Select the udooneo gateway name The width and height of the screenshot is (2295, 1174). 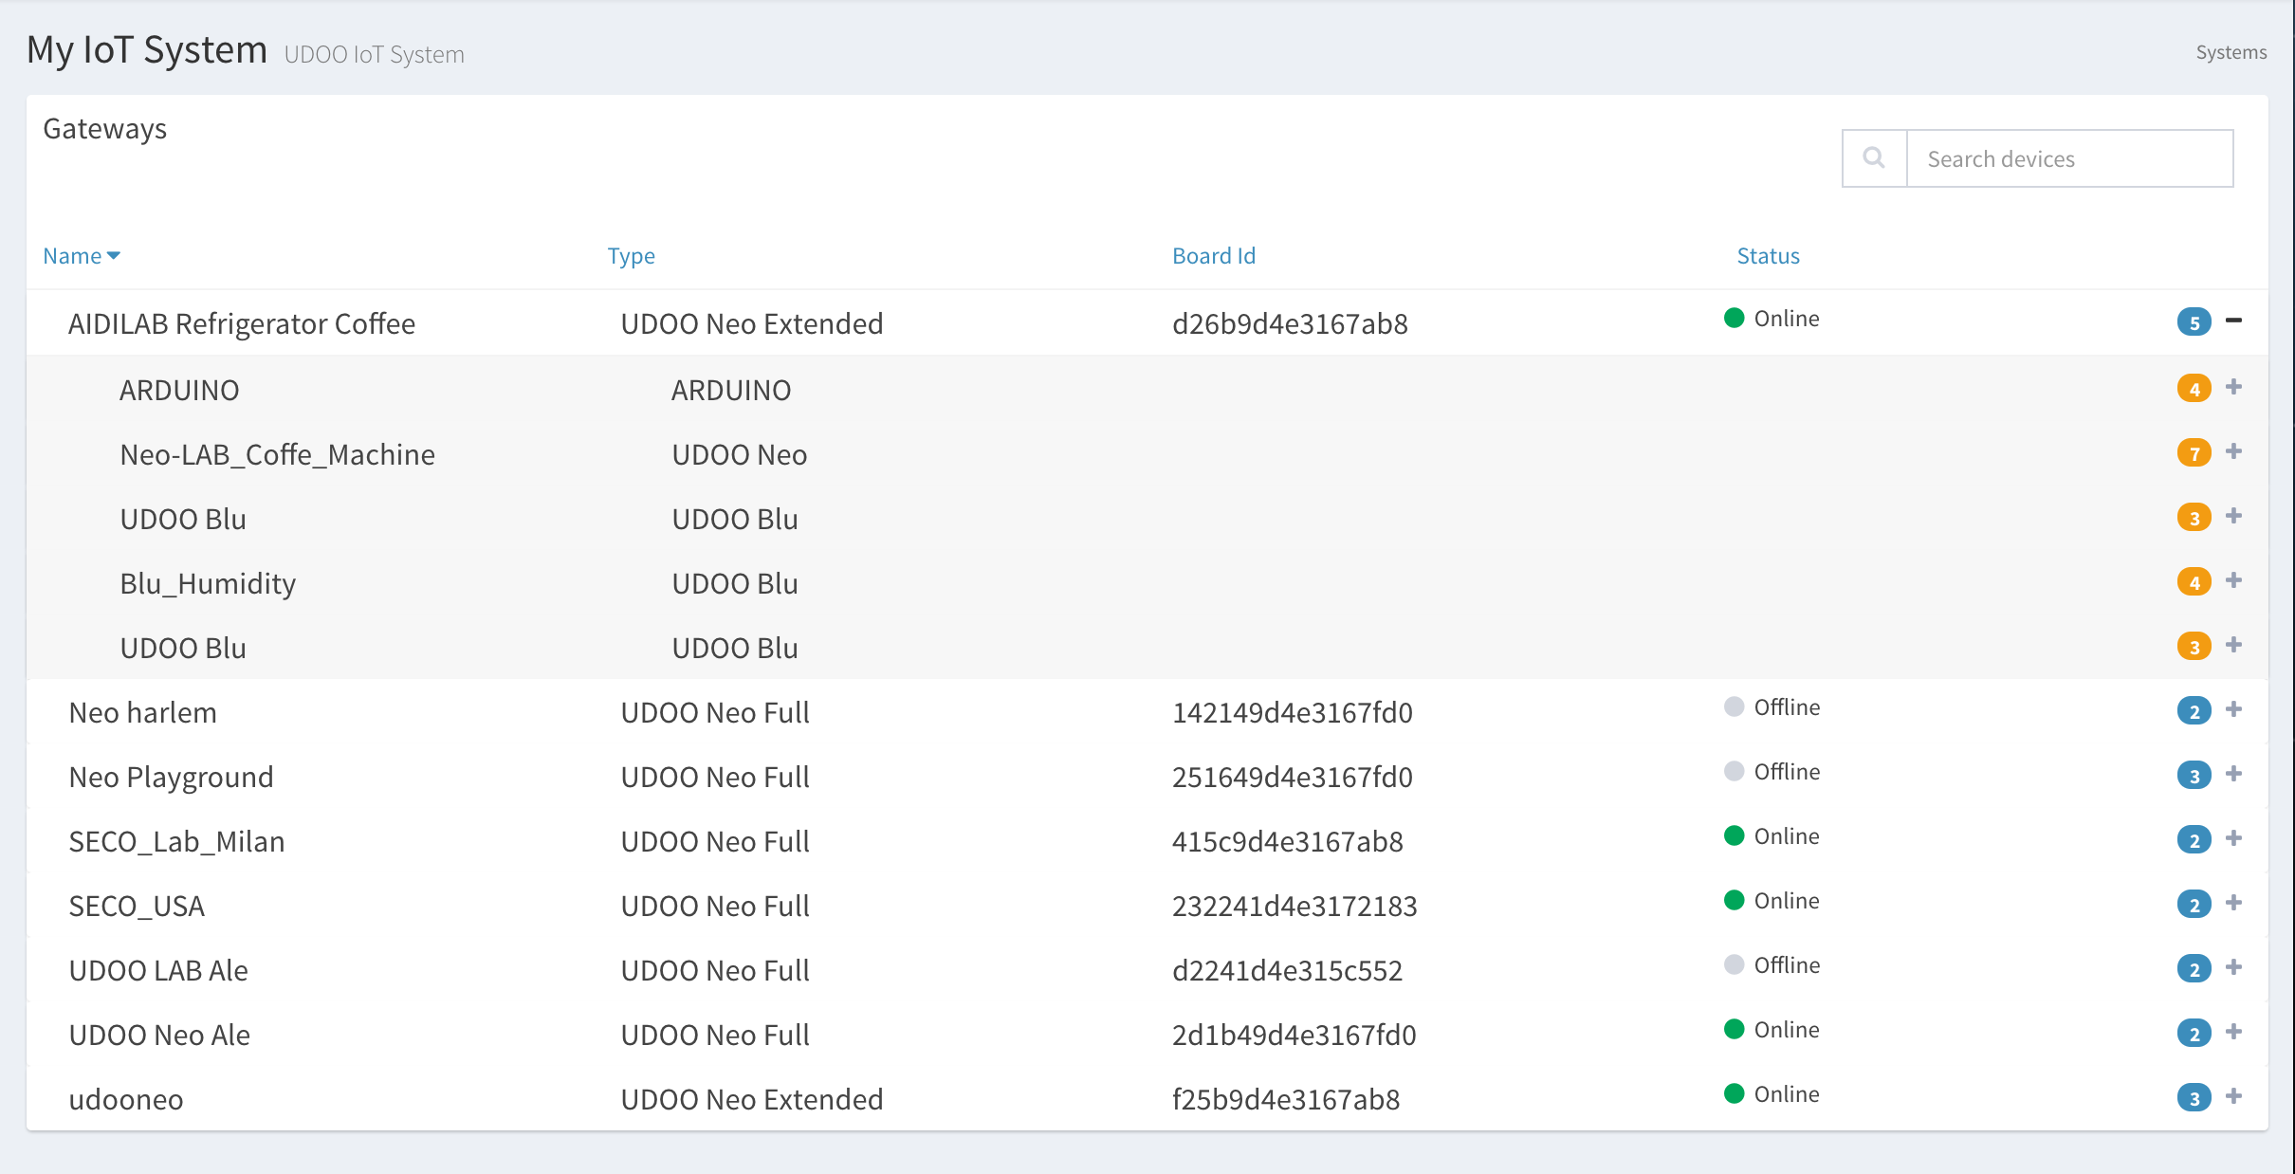[126, 1100]
